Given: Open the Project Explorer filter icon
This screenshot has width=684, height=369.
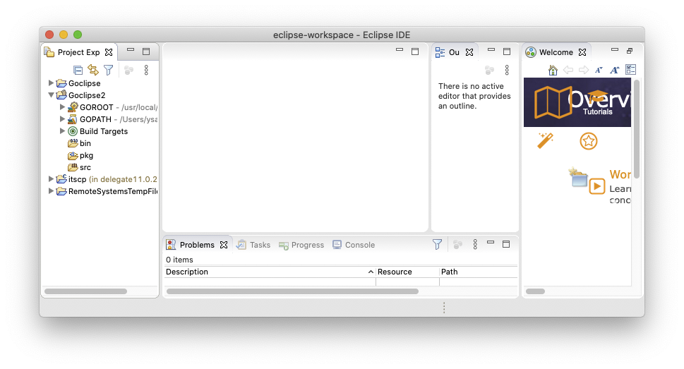Looking at the screenshot, I should (x=108, y=70).
